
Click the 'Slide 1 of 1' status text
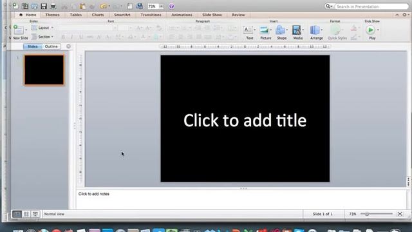click(323, 214)
